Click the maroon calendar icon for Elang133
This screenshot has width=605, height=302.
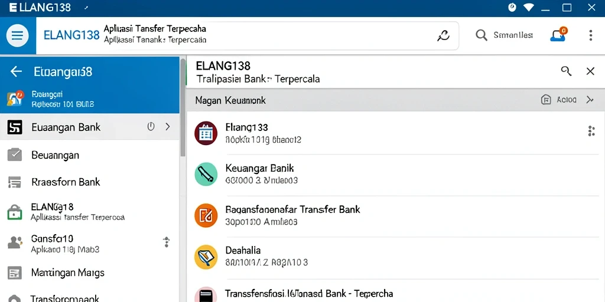click(206, 133)
